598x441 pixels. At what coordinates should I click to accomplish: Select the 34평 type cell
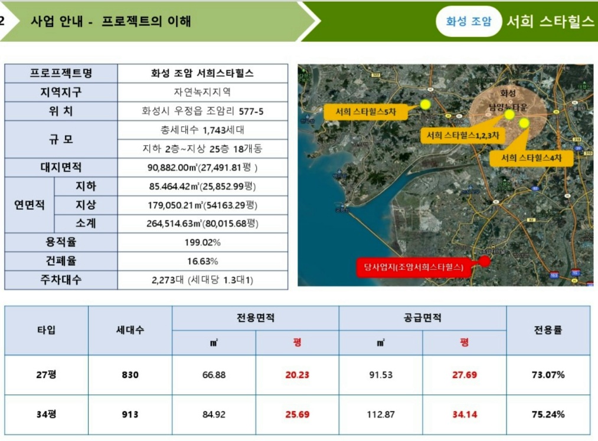tap(47, 414)
